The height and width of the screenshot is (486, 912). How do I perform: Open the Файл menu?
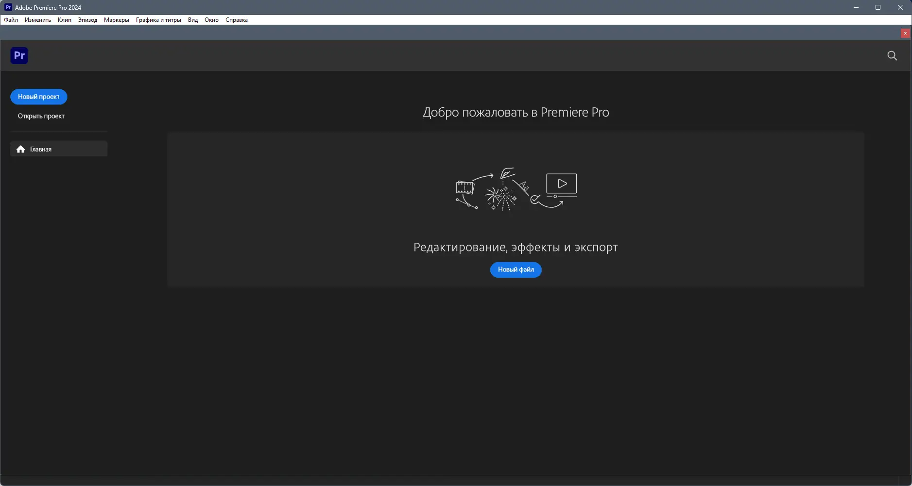click(x=10, y=20)
